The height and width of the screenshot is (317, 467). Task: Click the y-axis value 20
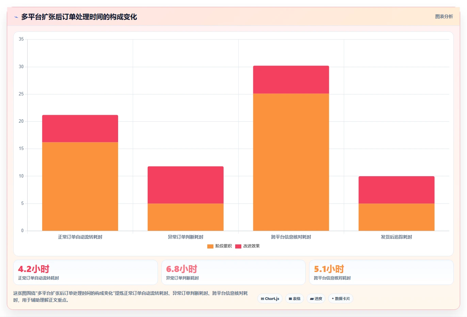[x=21, y=121]
